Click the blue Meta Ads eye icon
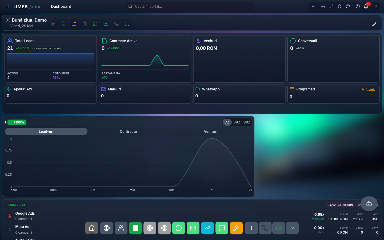Image resolution: width=384 pixels, height=240 pixels. click(x=10, y=230)
